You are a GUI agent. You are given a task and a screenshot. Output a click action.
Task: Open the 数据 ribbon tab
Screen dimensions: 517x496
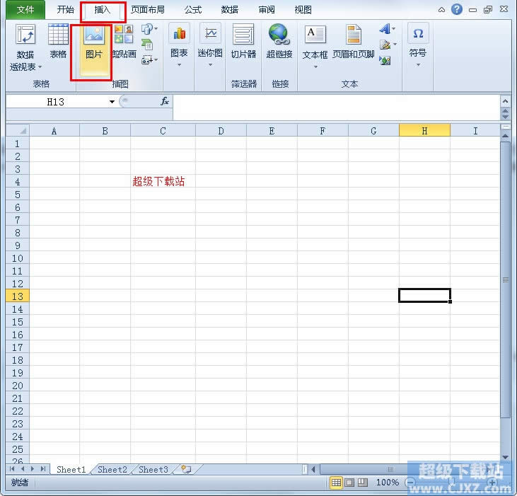229,10
